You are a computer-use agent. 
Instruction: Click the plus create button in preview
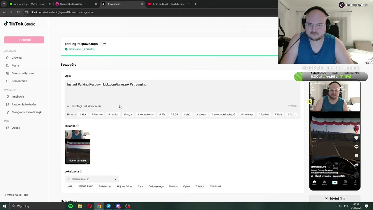pyautogui.click(x=335, y=183)
